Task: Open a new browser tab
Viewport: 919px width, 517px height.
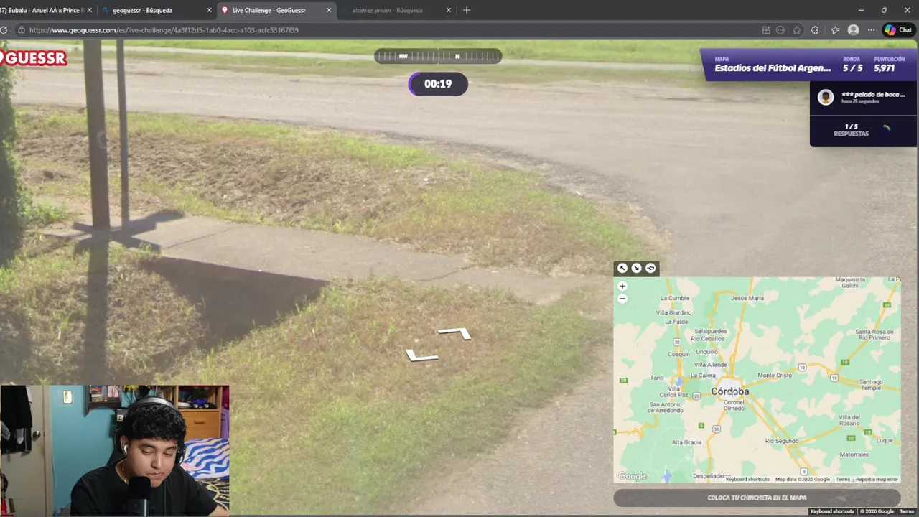Action: 467,10
